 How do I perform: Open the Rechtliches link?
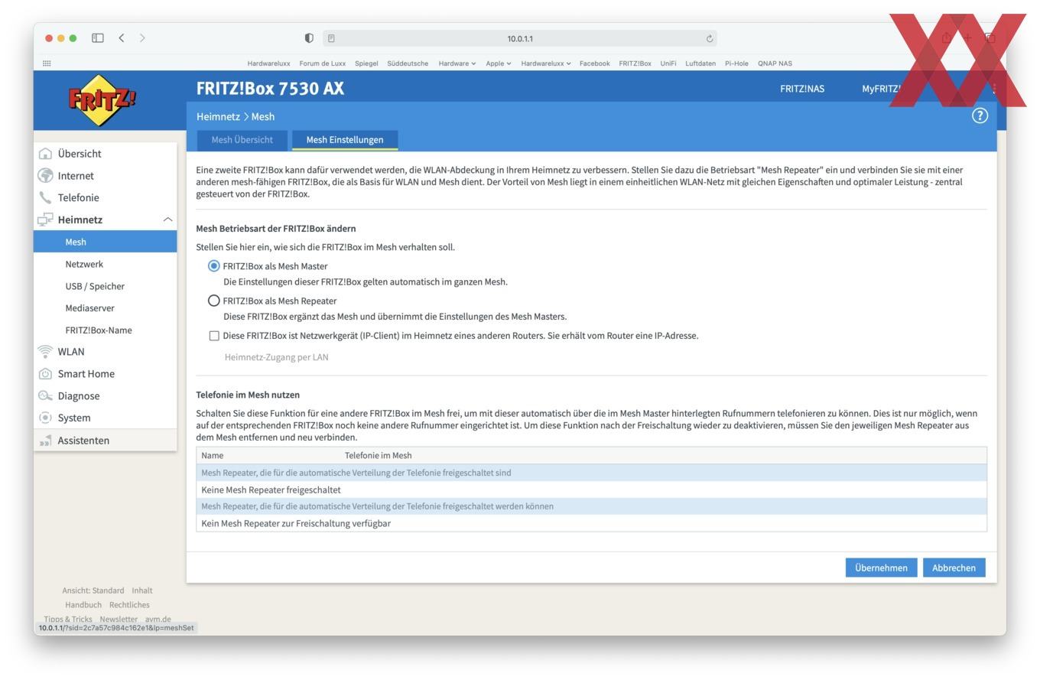point(129,605)
